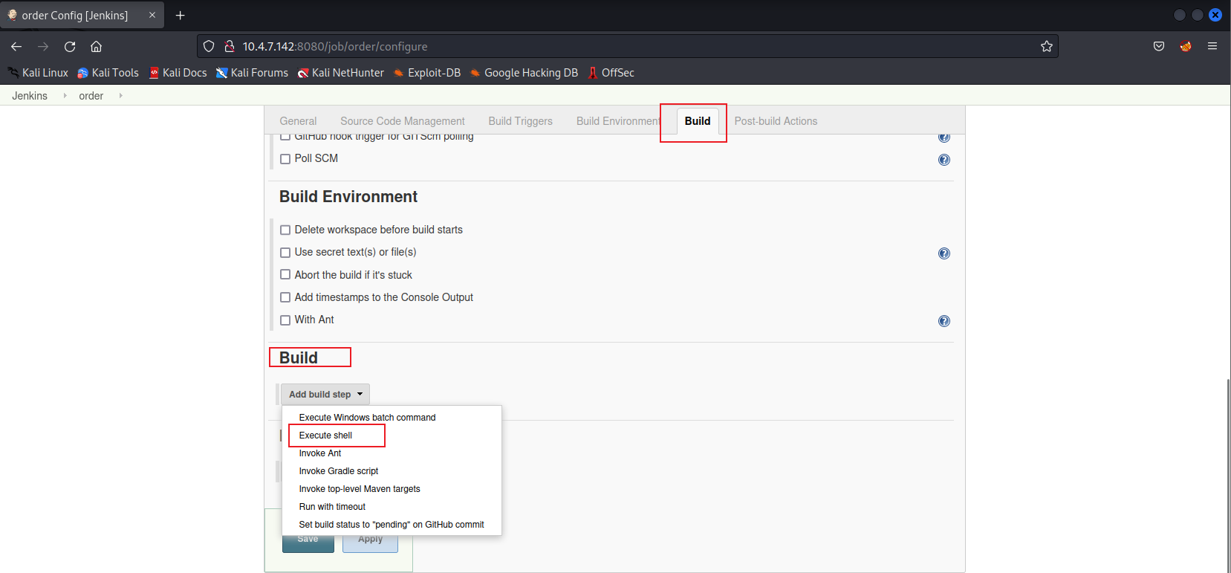Show the insecure connection lock info
Image resolution: width=1231 pixels, height=573 pixels.
click(x=230, y=46)
